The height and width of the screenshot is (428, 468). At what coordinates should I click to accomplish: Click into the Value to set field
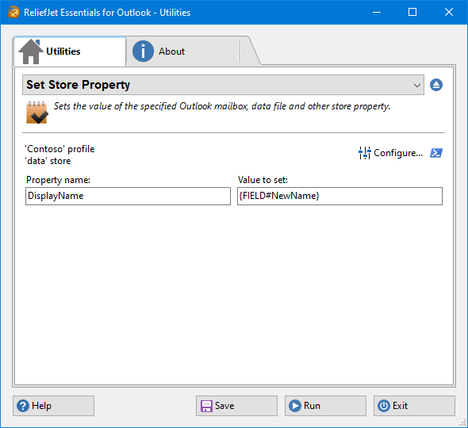tap(339, 196)
